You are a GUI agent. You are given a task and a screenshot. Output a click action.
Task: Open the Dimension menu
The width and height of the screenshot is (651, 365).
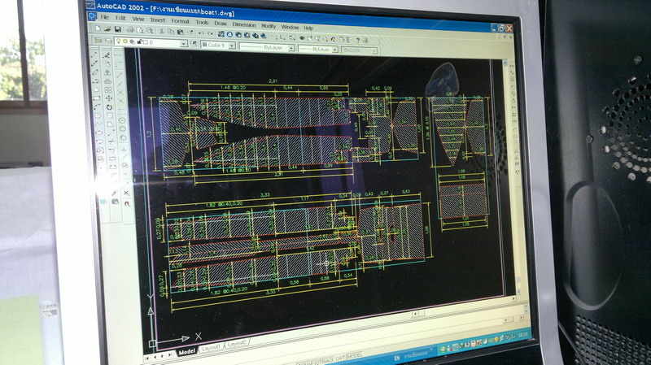coord(243,24)
